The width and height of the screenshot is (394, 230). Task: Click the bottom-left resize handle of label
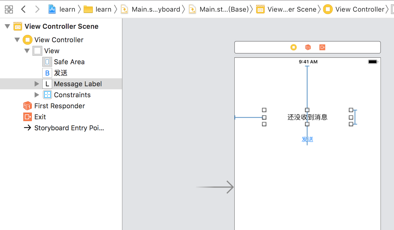(x=264, y=124)
